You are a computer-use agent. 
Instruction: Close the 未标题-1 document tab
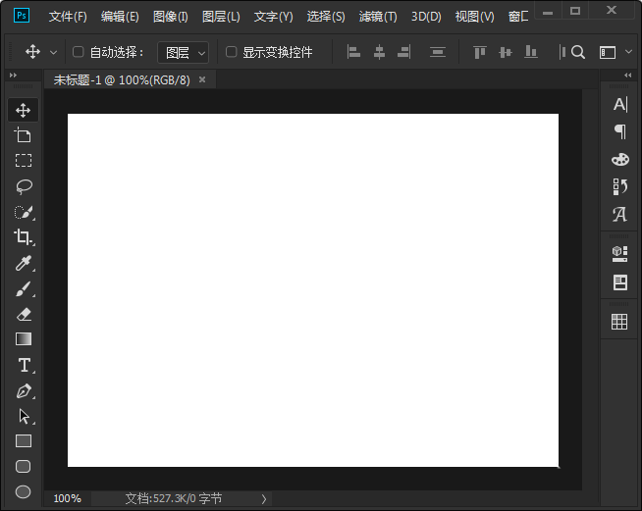(202, 79)
